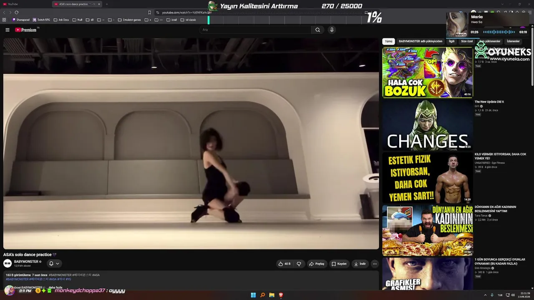Expand the 'lol classic' bookmark folder
This screenshot has width=534, height=300.
click(188, 20)
